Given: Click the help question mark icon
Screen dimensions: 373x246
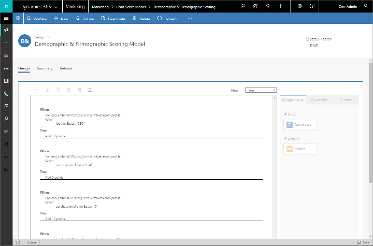Looking at the screenshot, I should (312, 6).
